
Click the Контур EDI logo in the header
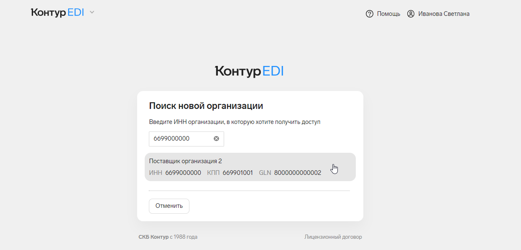(57, 13)
